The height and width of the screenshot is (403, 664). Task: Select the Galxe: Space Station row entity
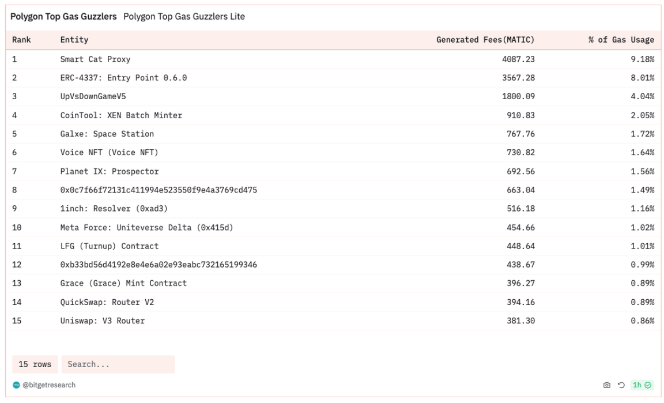(x=107, y=134)
